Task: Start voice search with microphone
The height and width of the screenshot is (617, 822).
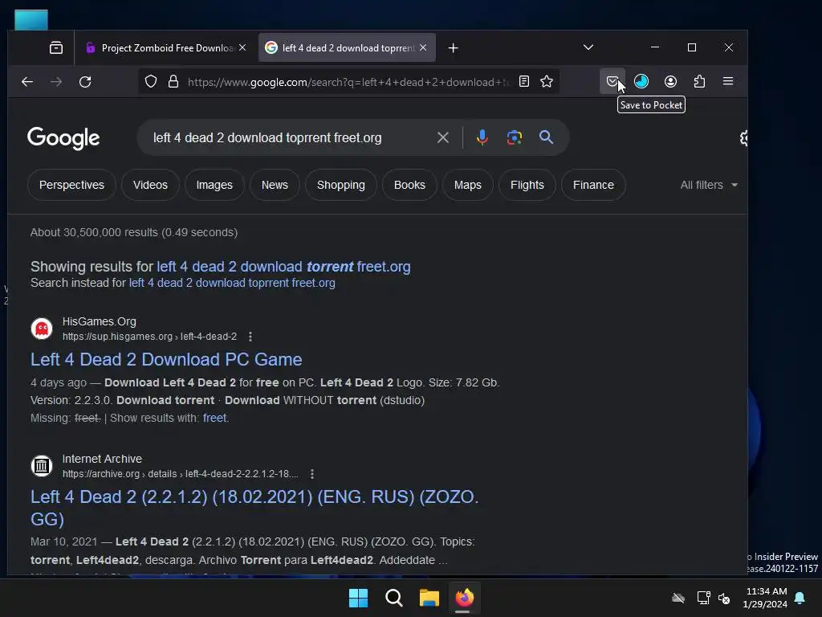Action: tap(482, 137)
